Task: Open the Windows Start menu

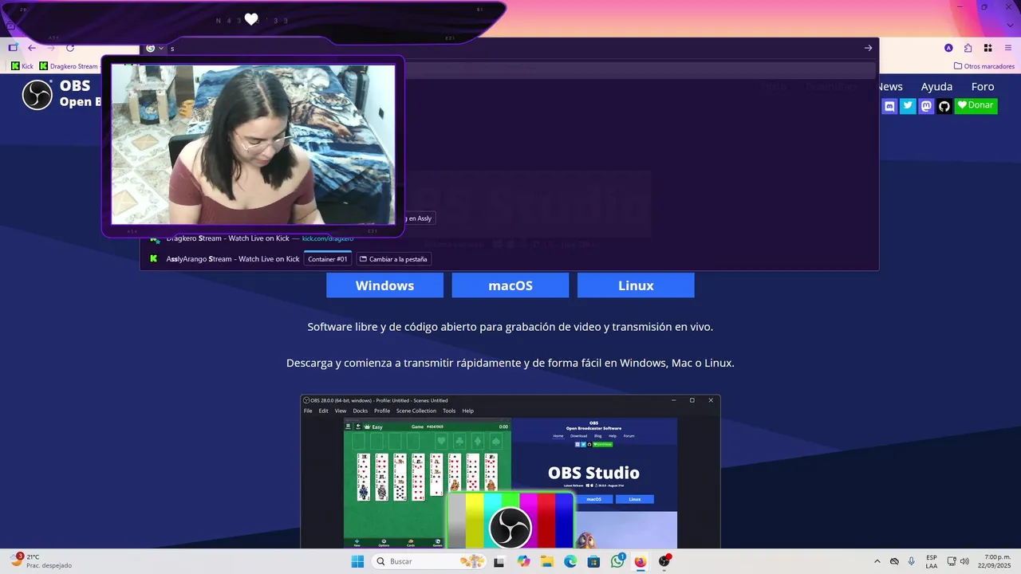Action: click(357, 561)
